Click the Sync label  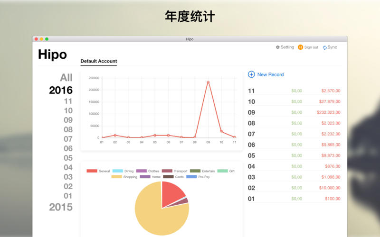(332, 47)
